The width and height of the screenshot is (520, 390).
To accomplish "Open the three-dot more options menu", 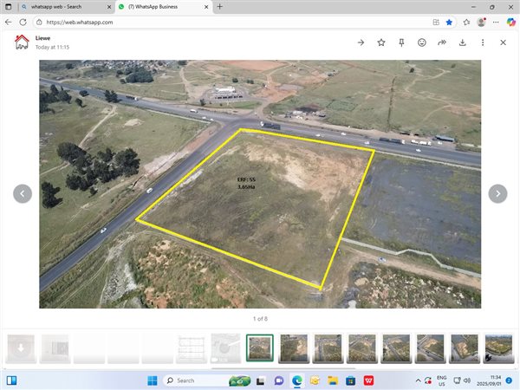I will point(483,42).
